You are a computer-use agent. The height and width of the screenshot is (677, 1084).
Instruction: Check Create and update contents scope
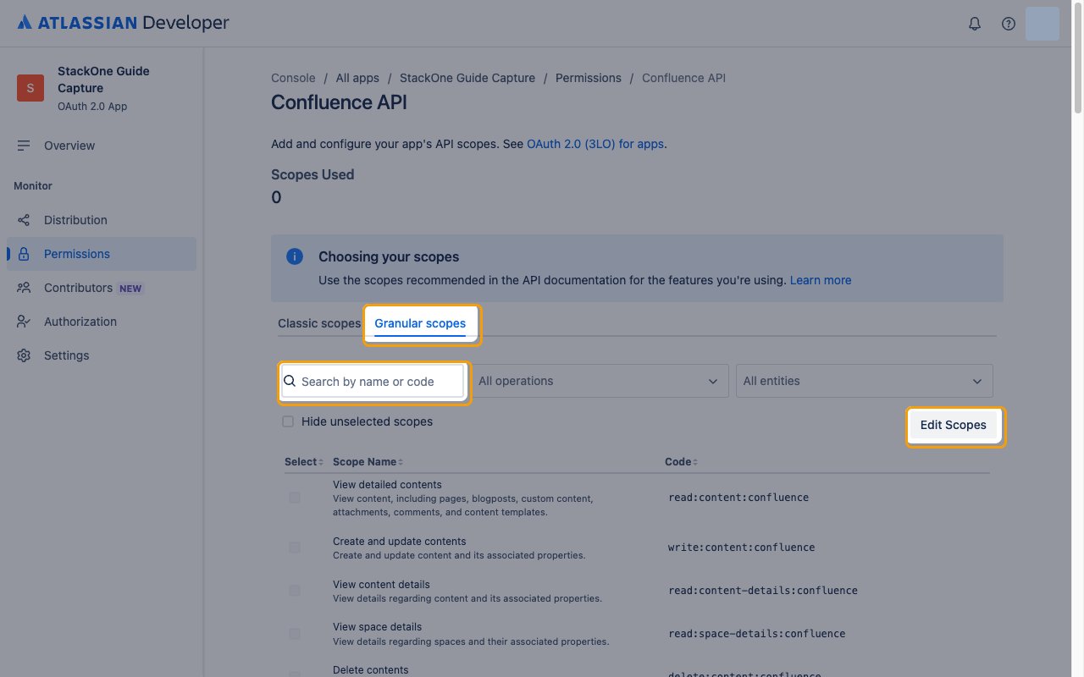[295, 548]
